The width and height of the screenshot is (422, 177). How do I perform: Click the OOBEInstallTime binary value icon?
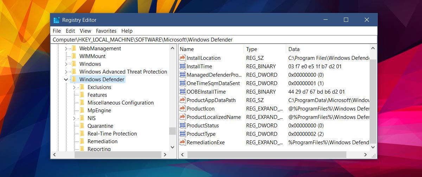tap(182, 92)
